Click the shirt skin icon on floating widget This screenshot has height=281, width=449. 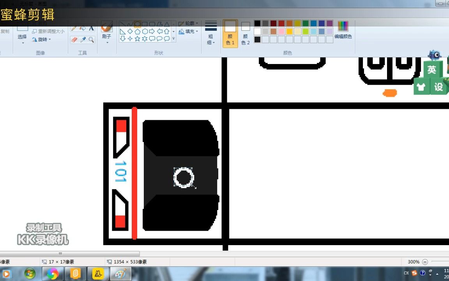tap(421, 87)
